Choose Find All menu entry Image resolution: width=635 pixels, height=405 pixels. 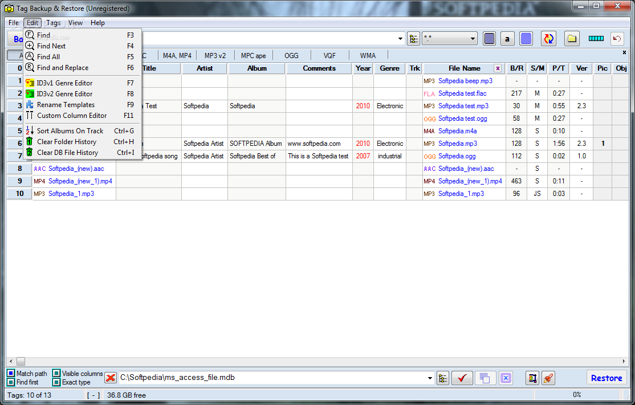click(x=82, y=57)
